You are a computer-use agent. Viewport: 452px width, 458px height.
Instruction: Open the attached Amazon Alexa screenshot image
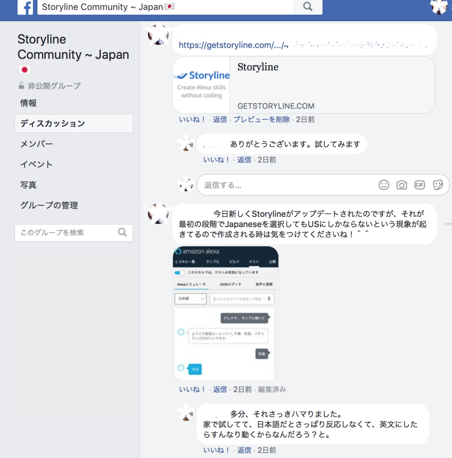pyautogui.click(x=226, y=313)
